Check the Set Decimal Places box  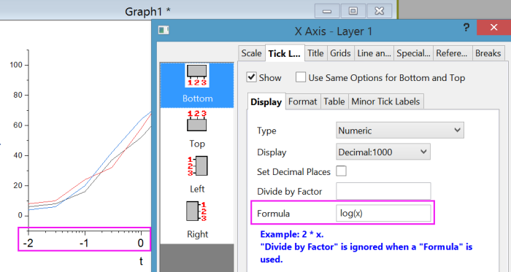341,171
